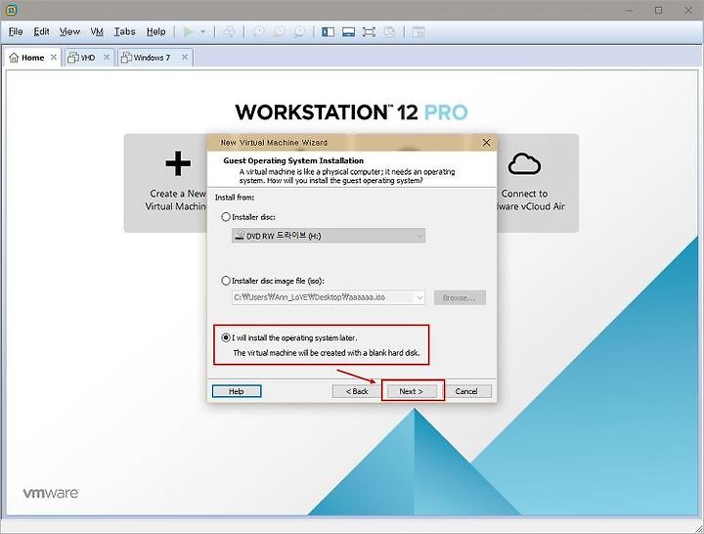Select Installer disc image file (iso) radio
This screenshot has width=704, height=534.
[x=226, y=281]
